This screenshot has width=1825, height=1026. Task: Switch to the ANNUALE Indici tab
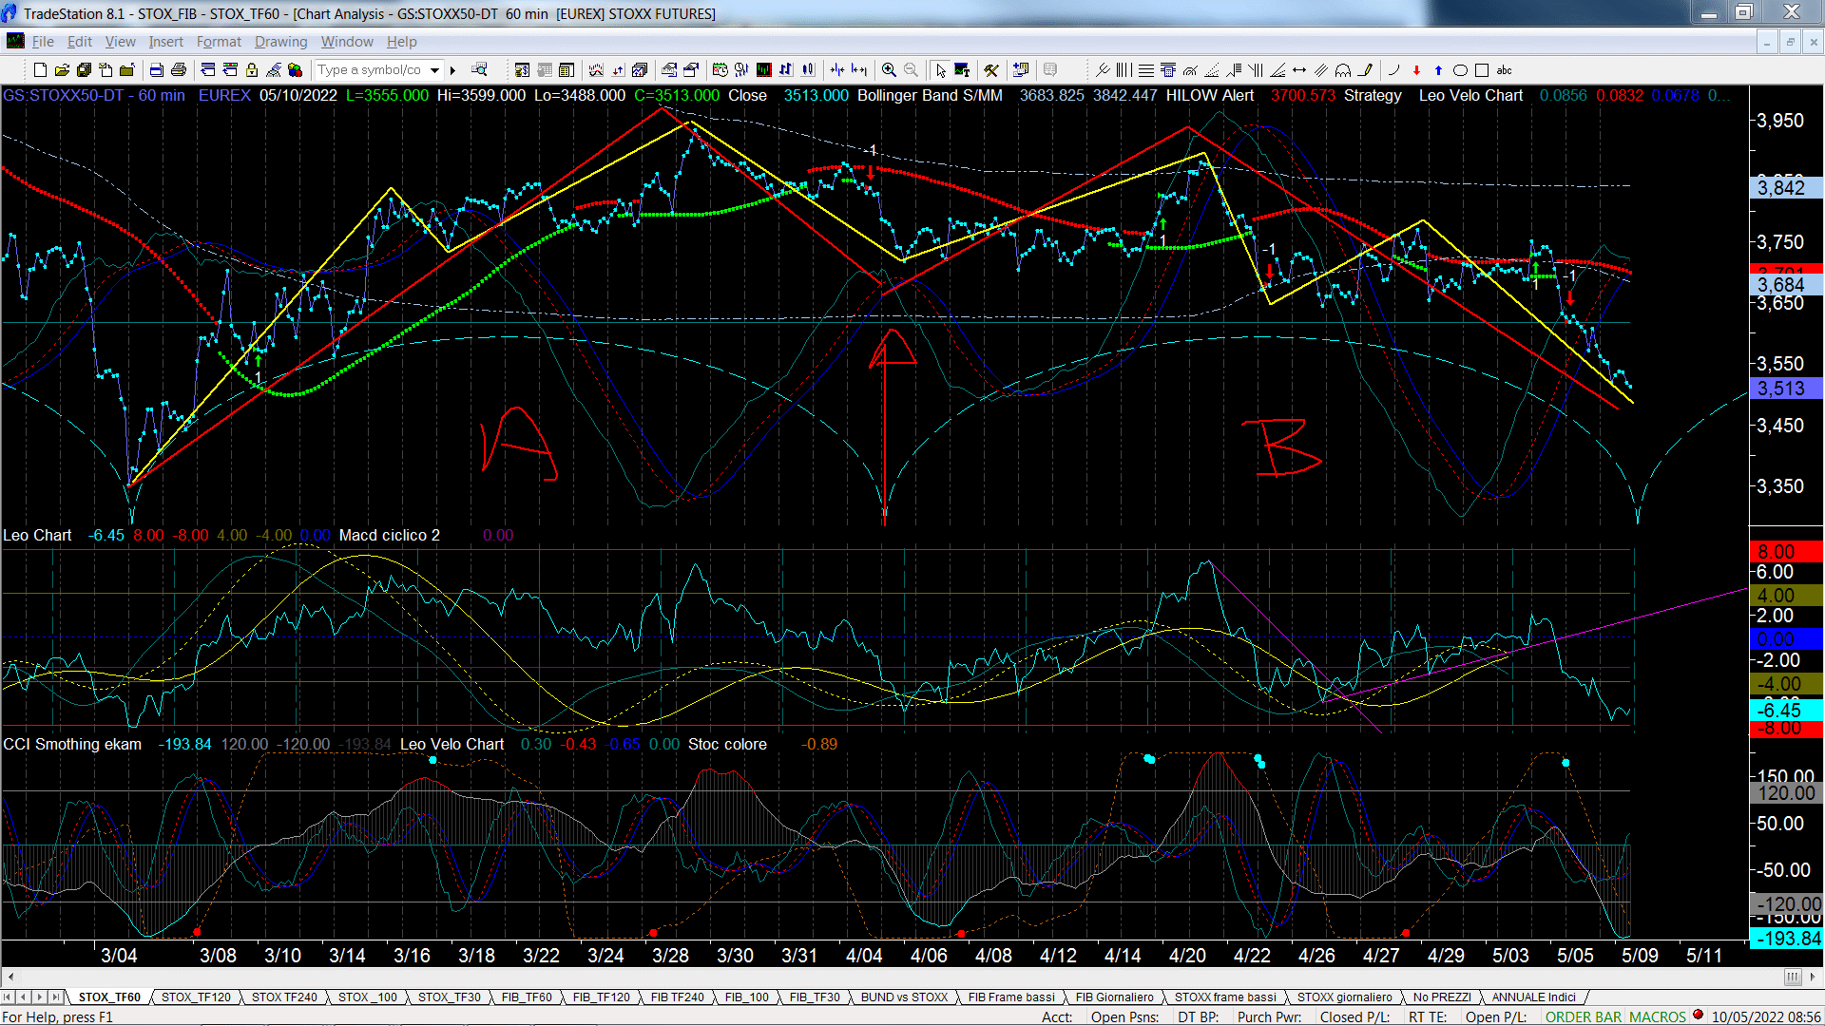point(1533,997)
